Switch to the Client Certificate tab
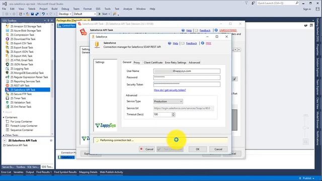The height and width of the screenshot is (181, 322). [153, 62]
